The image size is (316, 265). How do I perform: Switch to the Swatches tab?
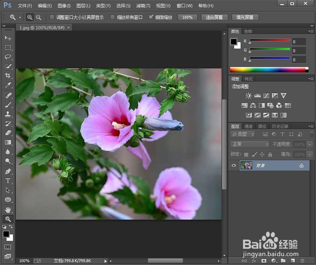click(x=248, y=31)
